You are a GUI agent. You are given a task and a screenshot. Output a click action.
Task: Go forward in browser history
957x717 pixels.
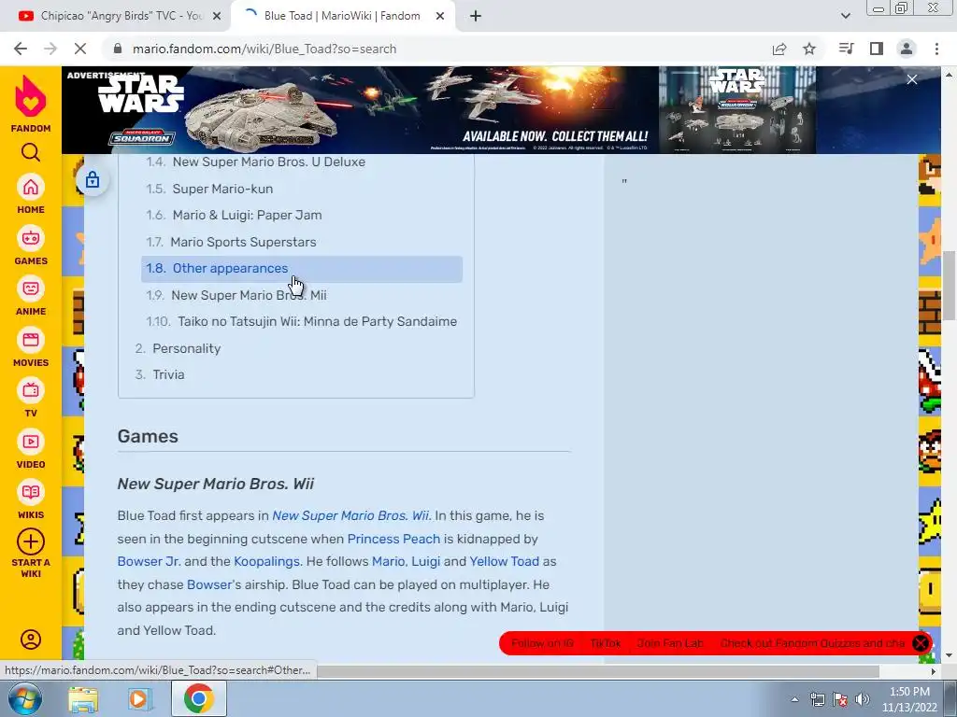click(x=50, y=49)
